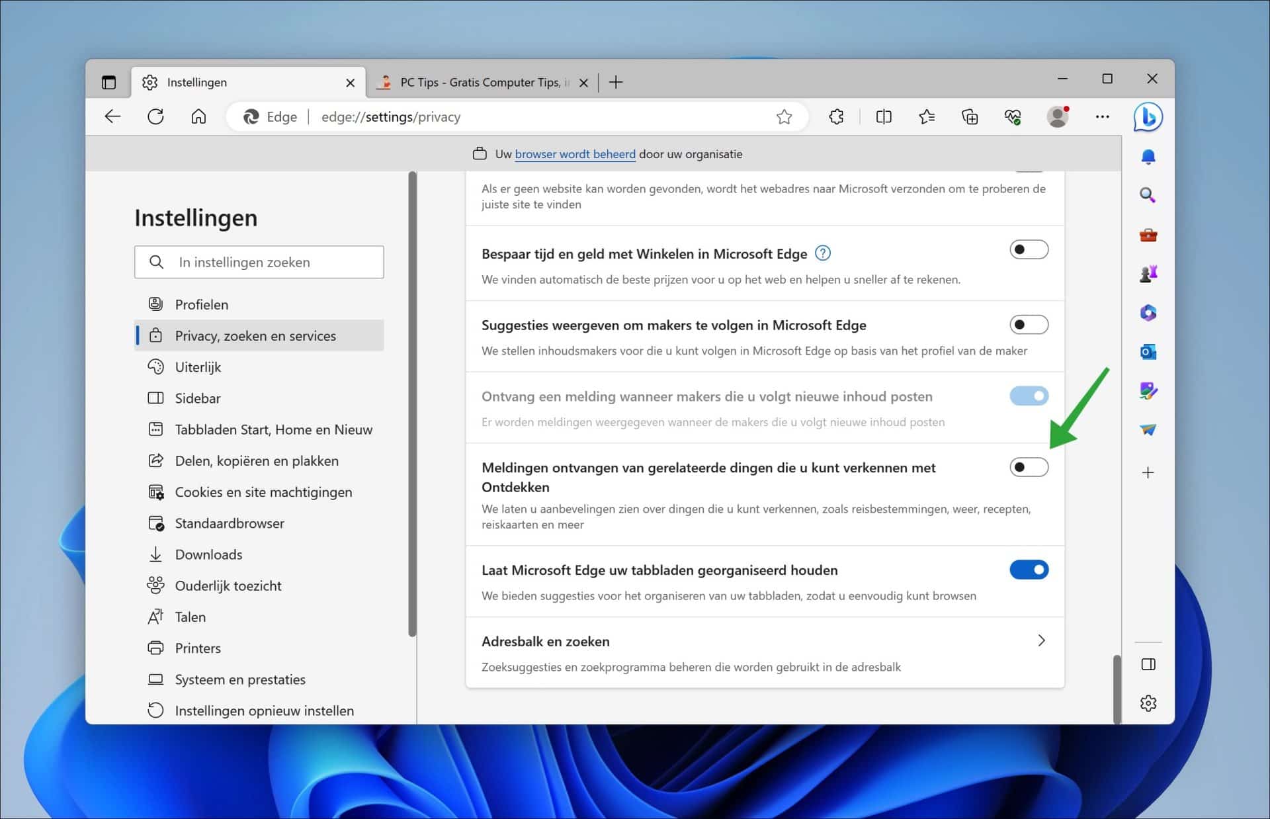Open Favorites from the toolbar

tap(927, 116)
